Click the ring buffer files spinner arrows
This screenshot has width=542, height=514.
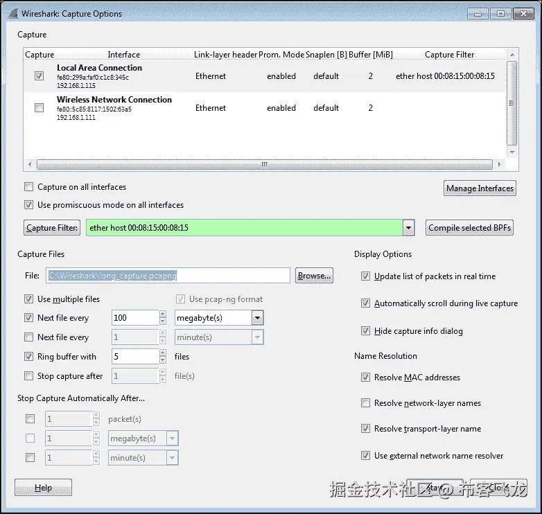pyautogui.click(x=163, y=357)
